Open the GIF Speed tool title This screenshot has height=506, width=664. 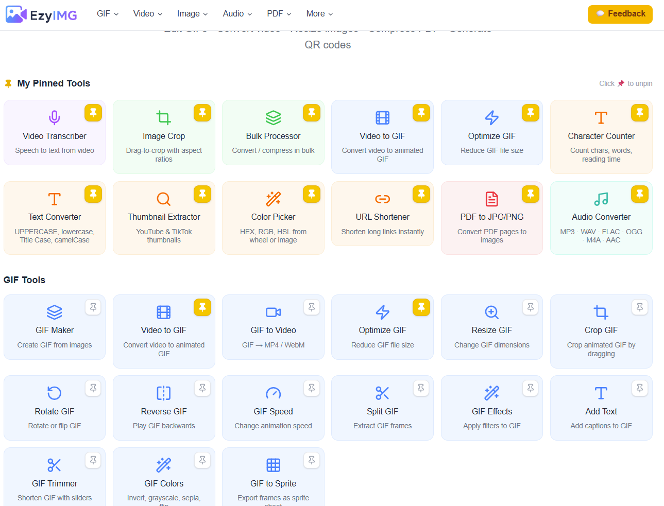pos(273,412)
